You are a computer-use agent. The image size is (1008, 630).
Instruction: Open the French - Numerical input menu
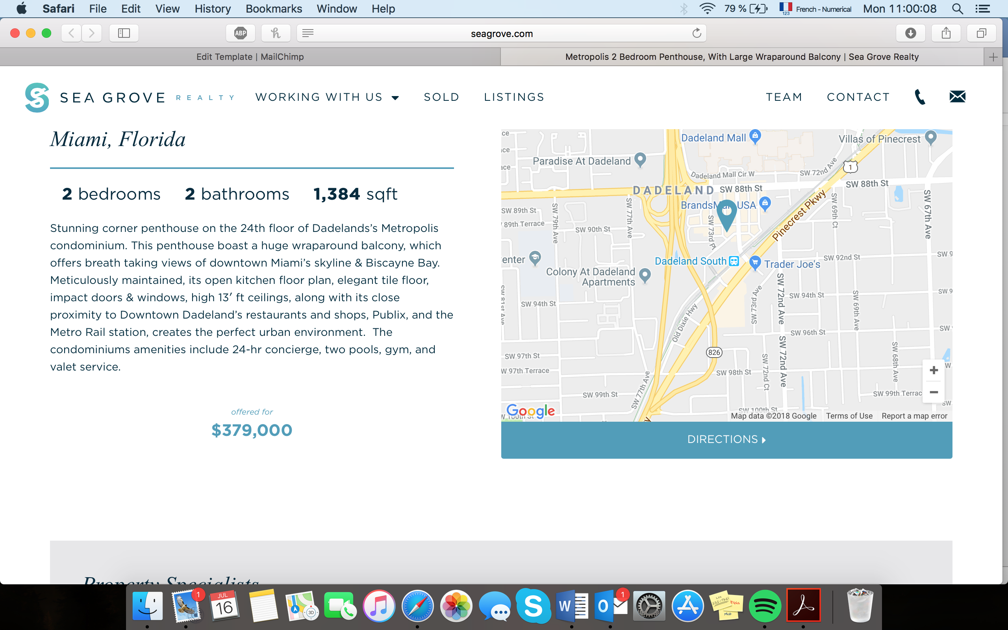(815, 9)
